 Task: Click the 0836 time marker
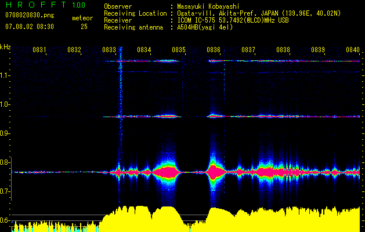[x=214, y=49]
